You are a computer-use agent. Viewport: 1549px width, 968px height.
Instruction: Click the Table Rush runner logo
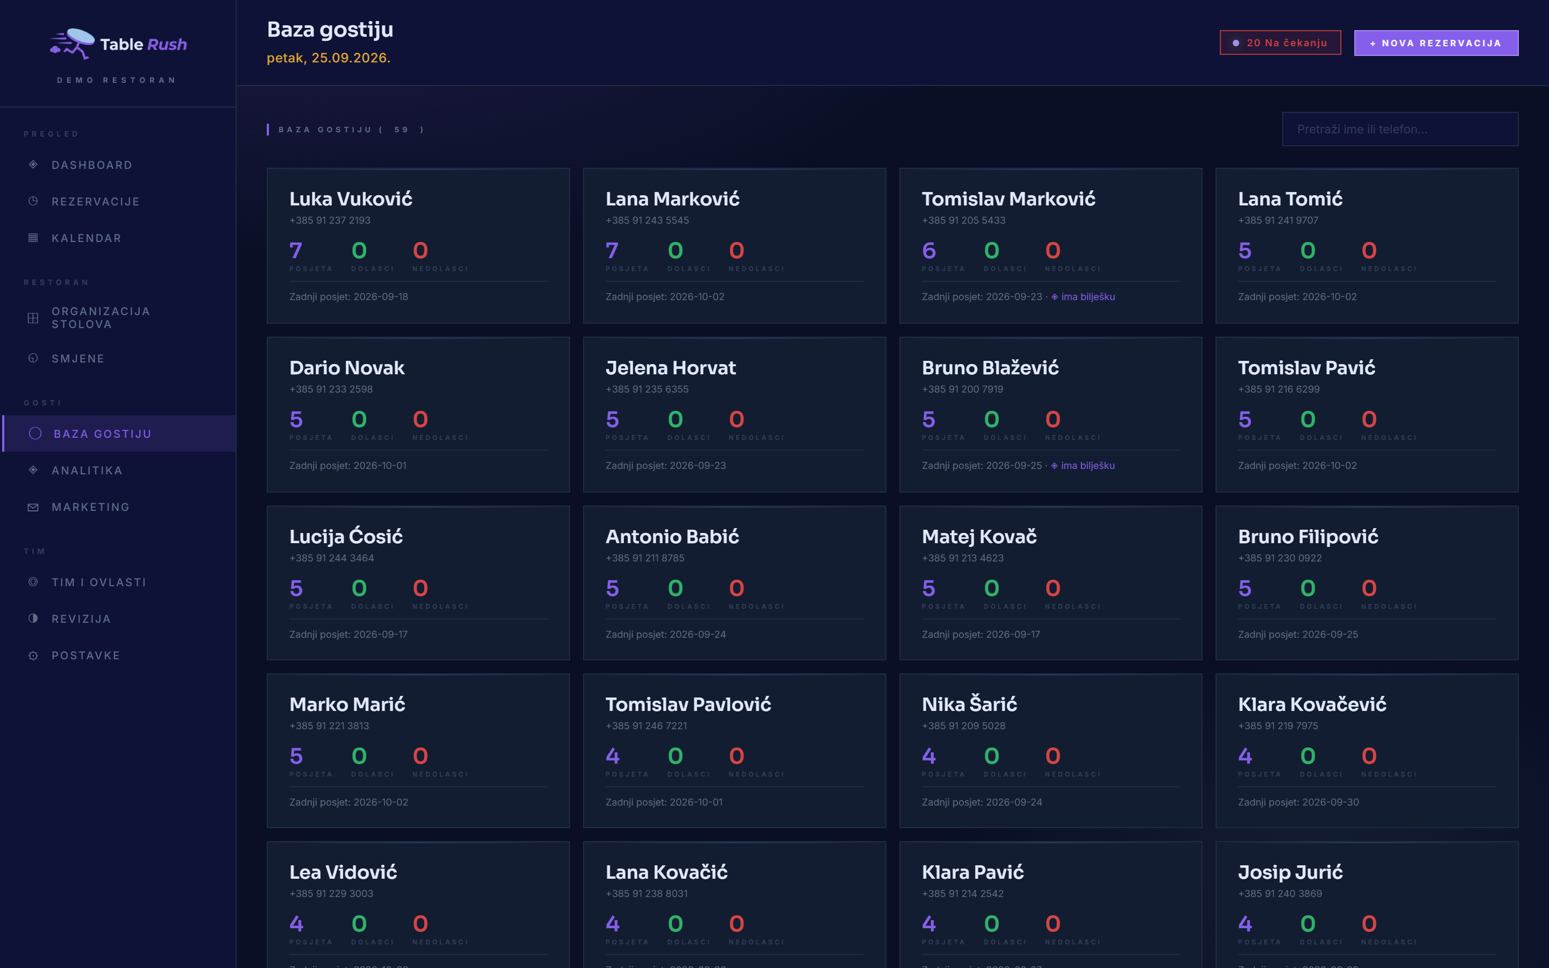click(72, 44)
